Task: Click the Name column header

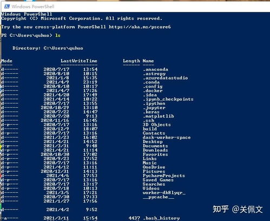Action: coord(148,61)
